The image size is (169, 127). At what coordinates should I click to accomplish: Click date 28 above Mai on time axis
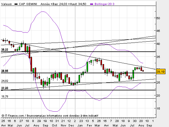[x=117, y=121]
